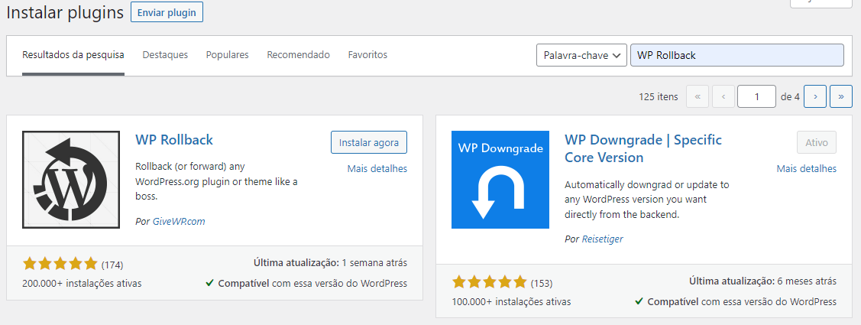861x325 pixels.
Task: Open the GiveWP.com author link
Action: pos(179,222)
